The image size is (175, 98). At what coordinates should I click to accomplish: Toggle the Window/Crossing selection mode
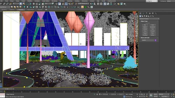30,4
